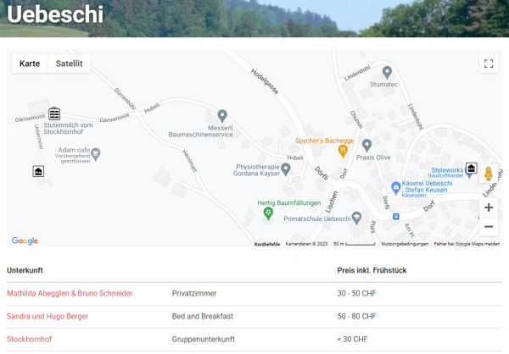Click the Adam cafe map marker
This screenshot has width=509, height=354.
click(x=95, y=154)
